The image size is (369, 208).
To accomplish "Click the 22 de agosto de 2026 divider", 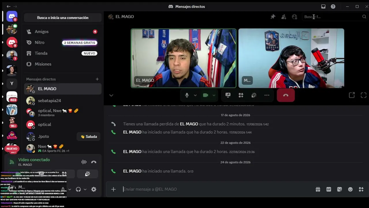I will 235,143.
